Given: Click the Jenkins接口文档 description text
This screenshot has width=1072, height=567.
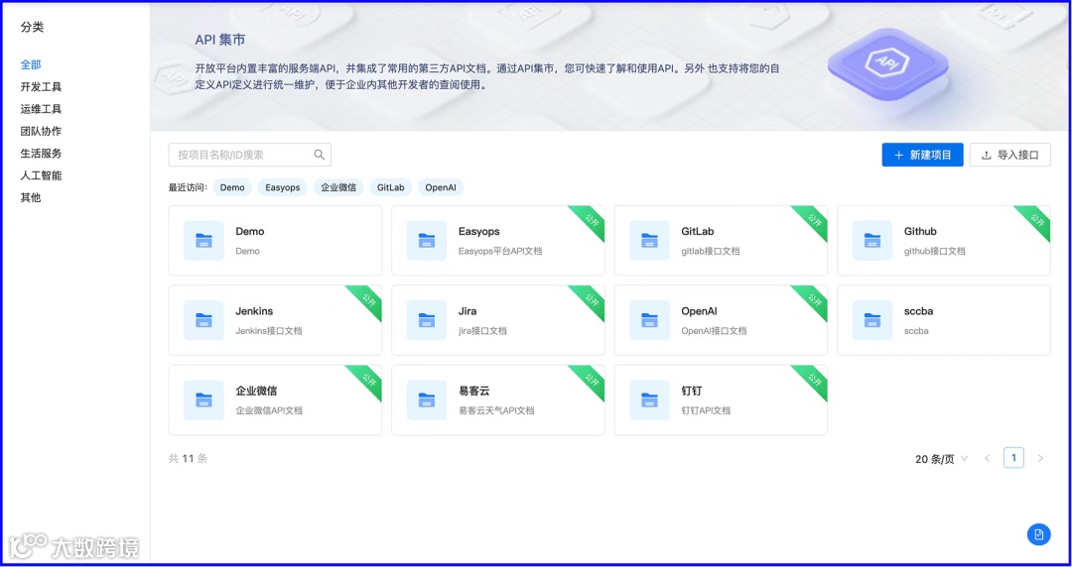Looking at the screenshot, I should [269, 331].
